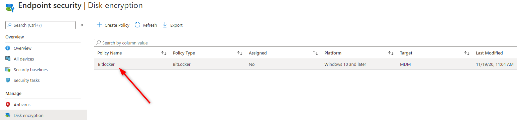517x124 pixels.
Task: Click the Antivirus red shield icon
Action: (x=8, y=105)
